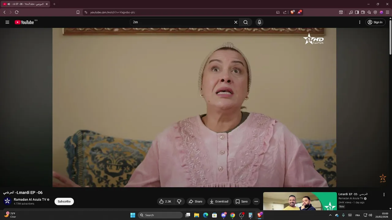The height and width of the screenshot is (220, 392).
Task: Open Brave Rewards triangle icon
Action: click(x=300, y=12)
